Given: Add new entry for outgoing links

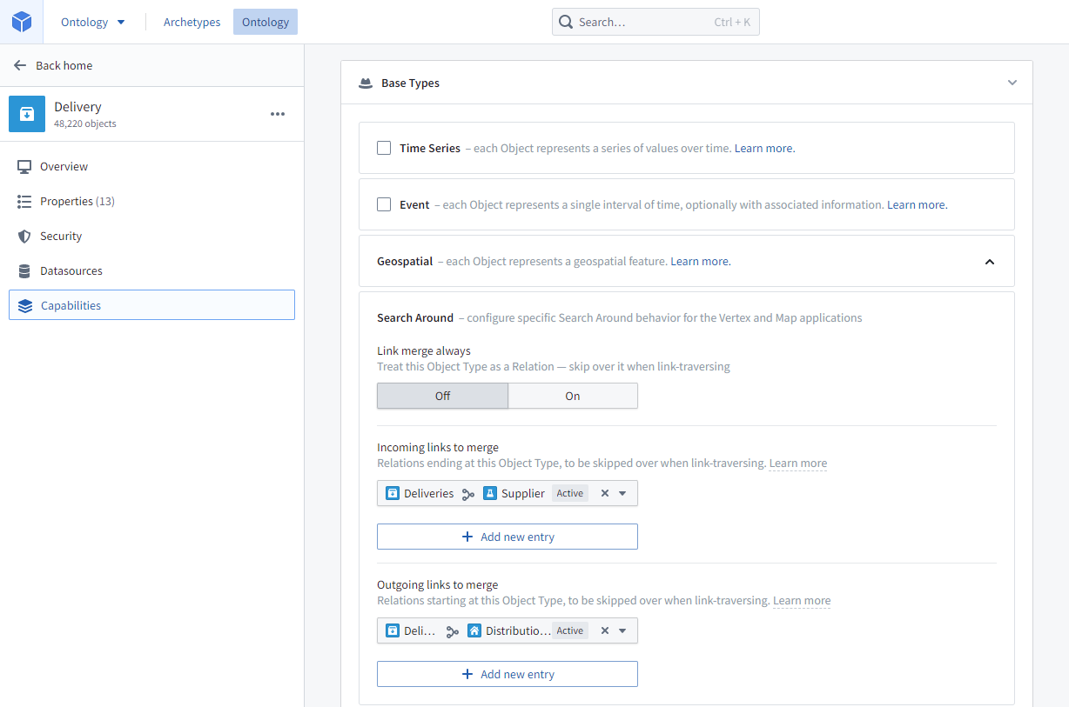Looking at the screenshot, I should (508, 674).
